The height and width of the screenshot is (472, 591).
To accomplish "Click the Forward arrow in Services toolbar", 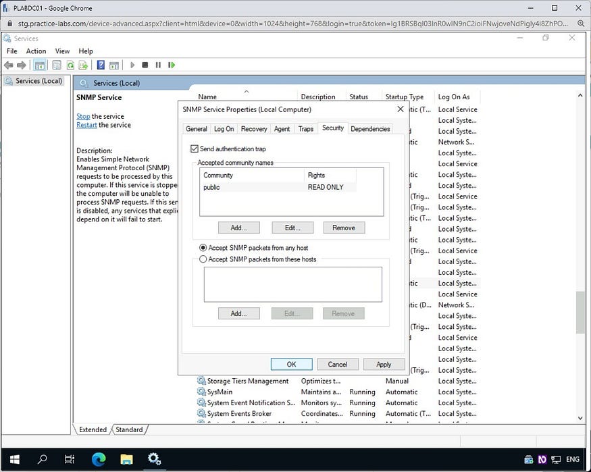I will pos(22,65).
